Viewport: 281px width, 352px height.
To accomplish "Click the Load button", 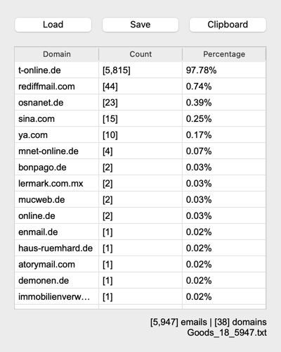I will pos(53,25).
